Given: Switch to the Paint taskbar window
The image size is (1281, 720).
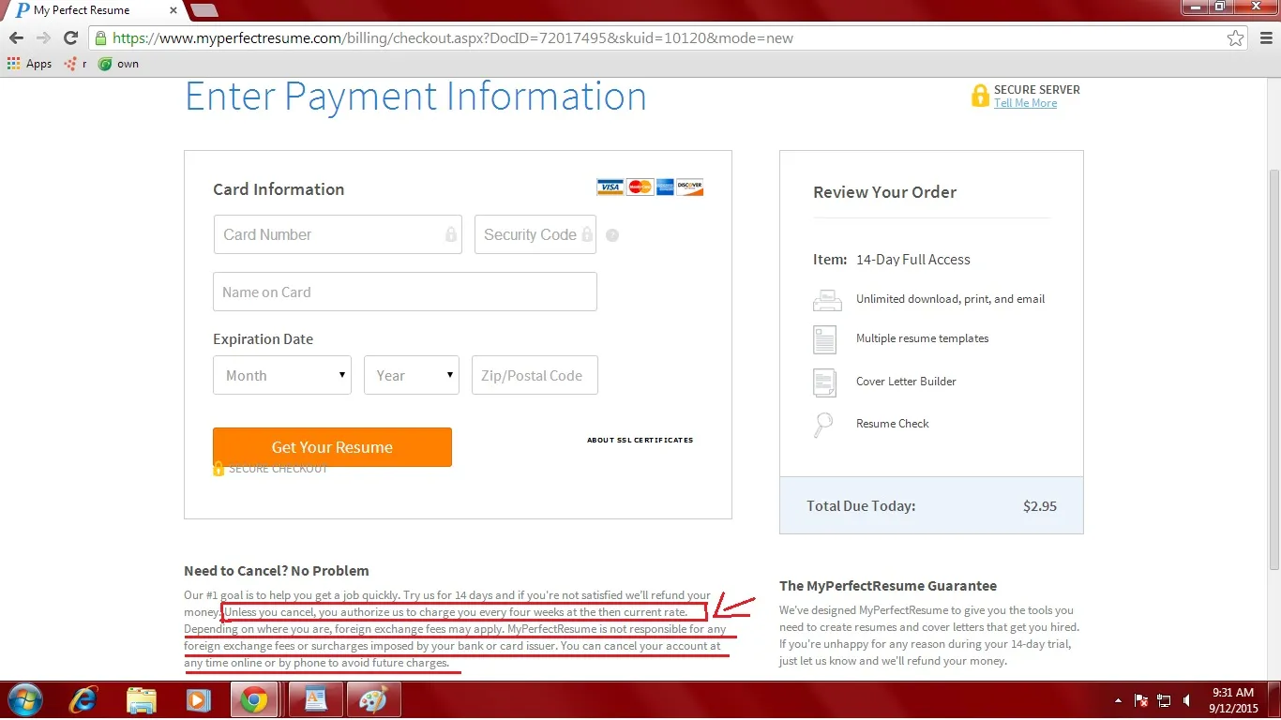Looking at the screenshot, I should pos(373,700).
